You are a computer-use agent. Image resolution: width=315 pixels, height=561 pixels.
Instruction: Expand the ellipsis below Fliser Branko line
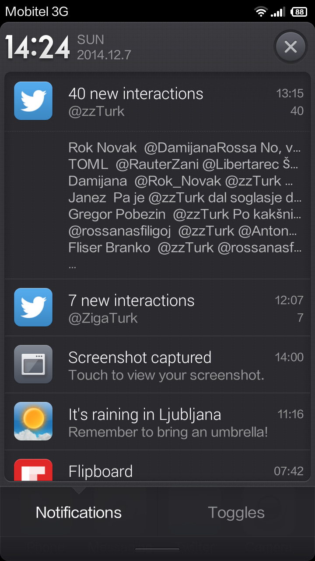tap(73, 264)
